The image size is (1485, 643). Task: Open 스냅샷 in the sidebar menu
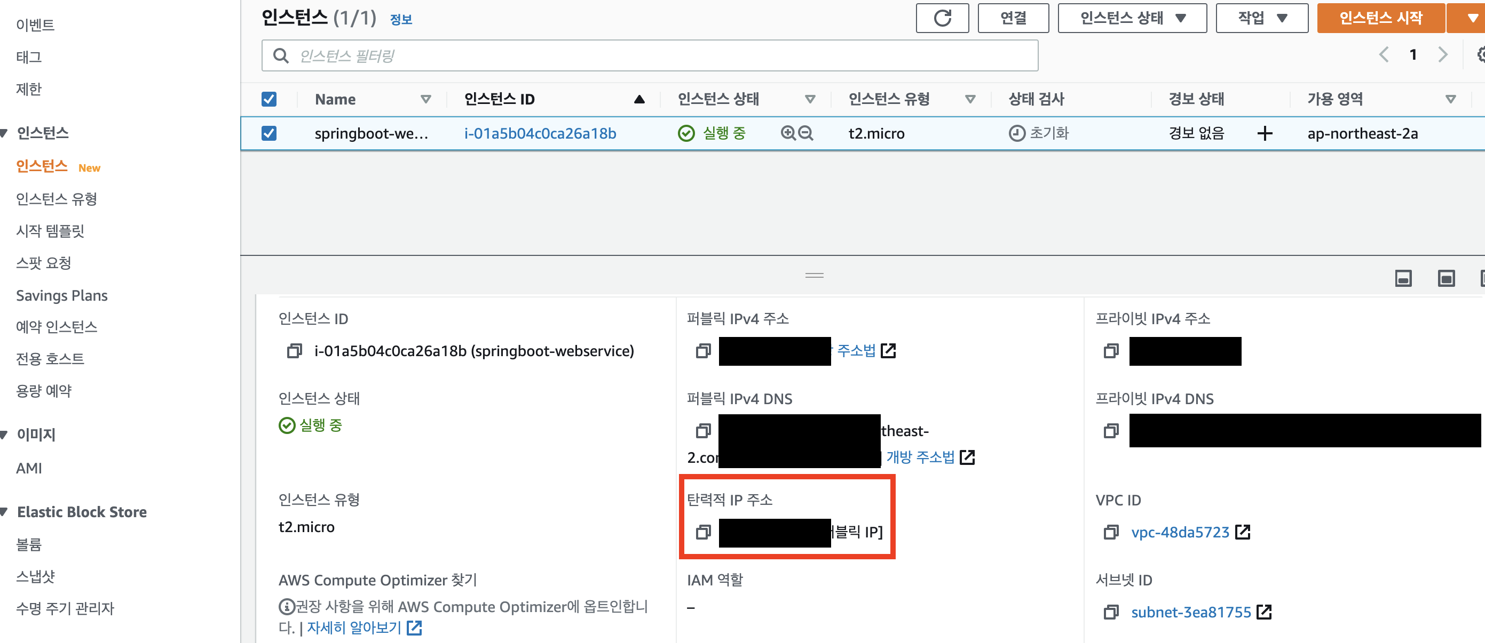click(35, 576)
